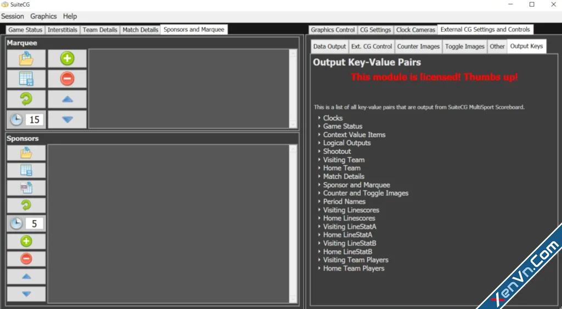Expand the Clocks key group
Image resolution: width=562 pixels, height=309 pixels.
319,117
